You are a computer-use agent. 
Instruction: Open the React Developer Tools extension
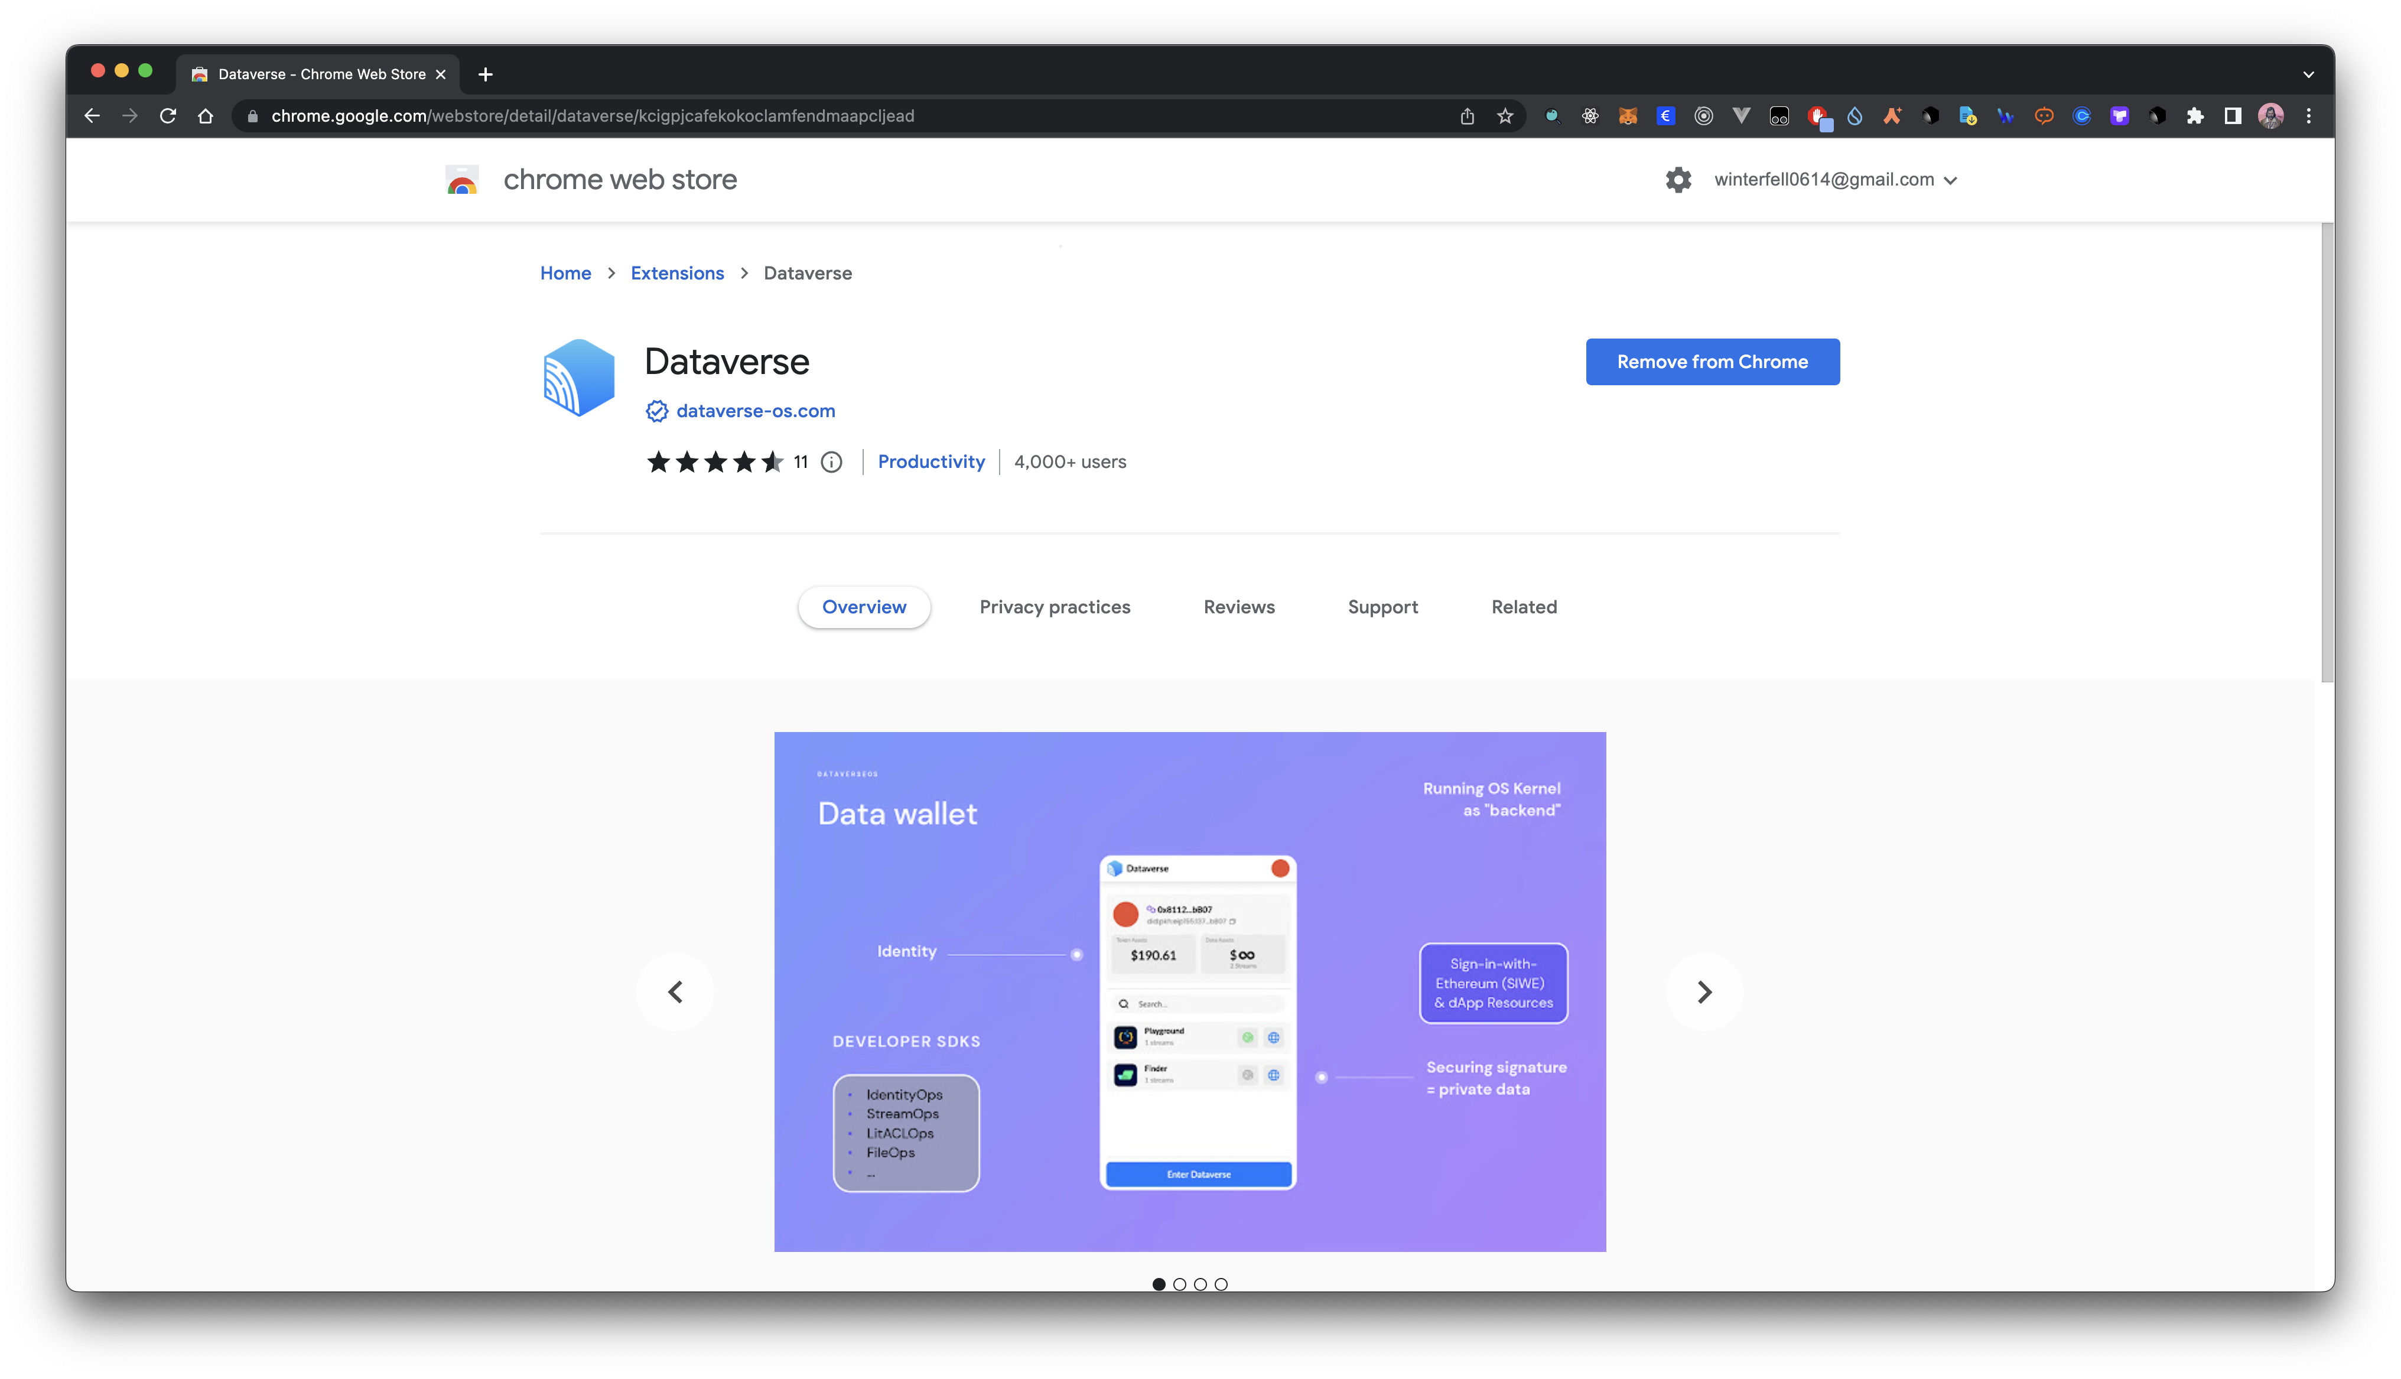point(1590,116)
